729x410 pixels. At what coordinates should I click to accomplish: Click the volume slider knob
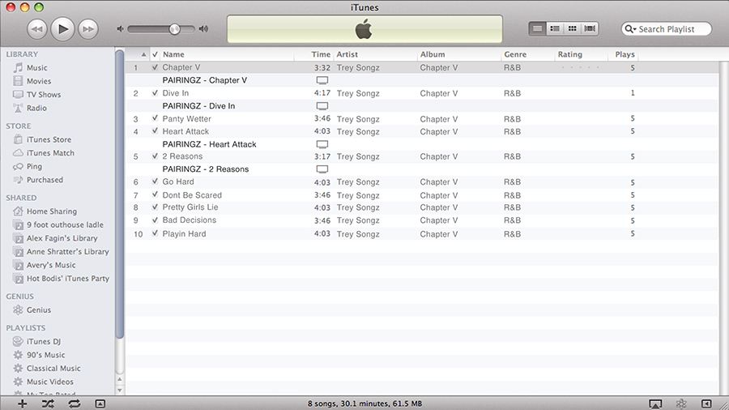[174, 29]
